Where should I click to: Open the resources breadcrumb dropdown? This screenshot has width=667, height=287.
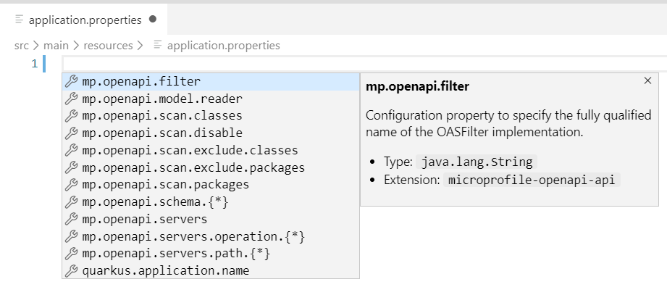click(x=108, y=45)
